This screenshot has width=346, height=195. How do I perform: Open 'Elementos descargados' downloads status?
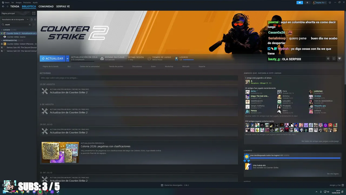(x=175, y=185)
